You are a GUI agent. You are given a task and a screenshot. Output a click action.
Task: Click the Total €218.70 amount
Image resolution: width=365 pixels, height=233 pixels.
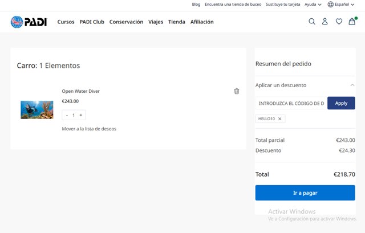pyautogui.click(x=344, y=174)
